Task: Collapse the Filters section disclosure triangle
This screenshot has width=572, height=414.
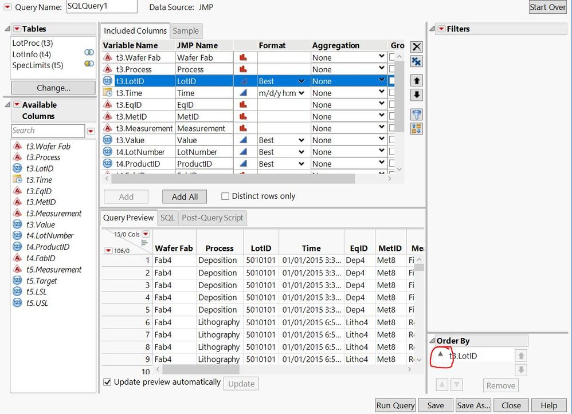Action: pyautogui.click(x=432, y=29)
